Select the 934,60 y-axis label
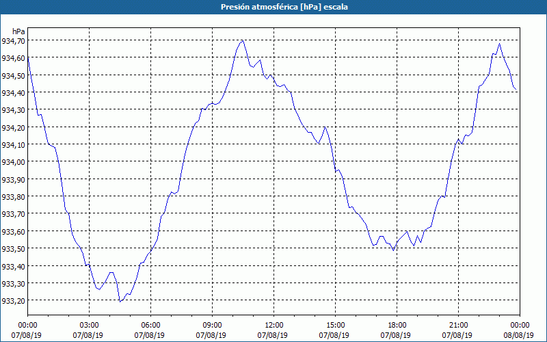The image size is (547, 342). (13, 58)
